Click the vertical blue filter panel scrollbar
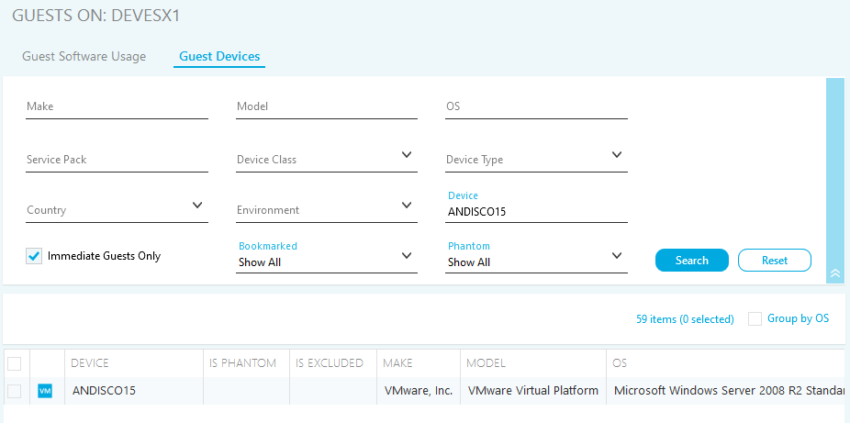The image size is (850, 423). click(834, 165)
